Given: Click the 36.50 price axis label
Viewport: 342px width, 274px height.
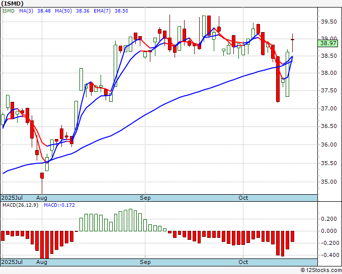Looking at the screenshot, I should pyautogui.click(x=329, y=126).
